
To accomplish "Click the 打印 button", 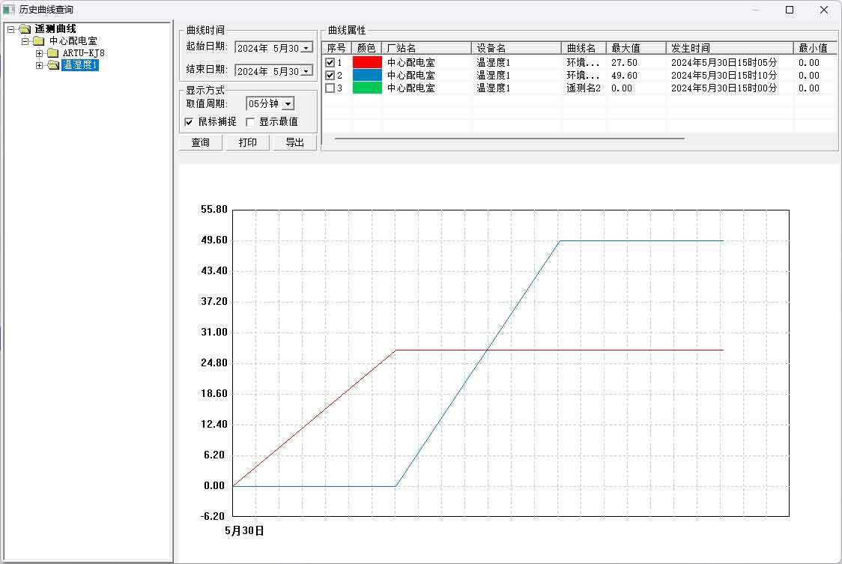I will pyautogui.click(x=247, y=142).
